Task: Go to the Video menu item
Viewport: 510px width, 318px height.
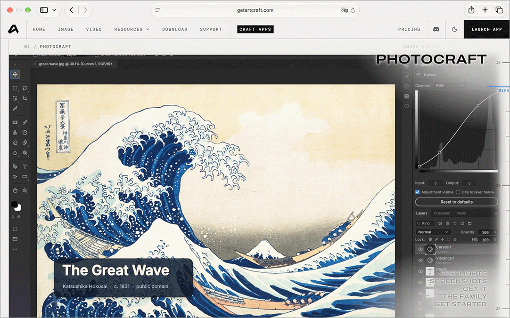Action: 94,29
